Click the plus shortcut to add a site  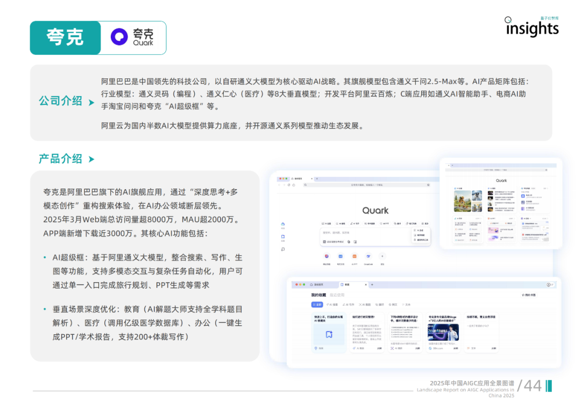coord(382,256)
